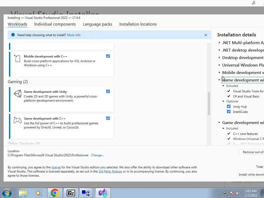Click the Visual Studio Tools for Unity item
Screen dimensions: 264x198
248,91
